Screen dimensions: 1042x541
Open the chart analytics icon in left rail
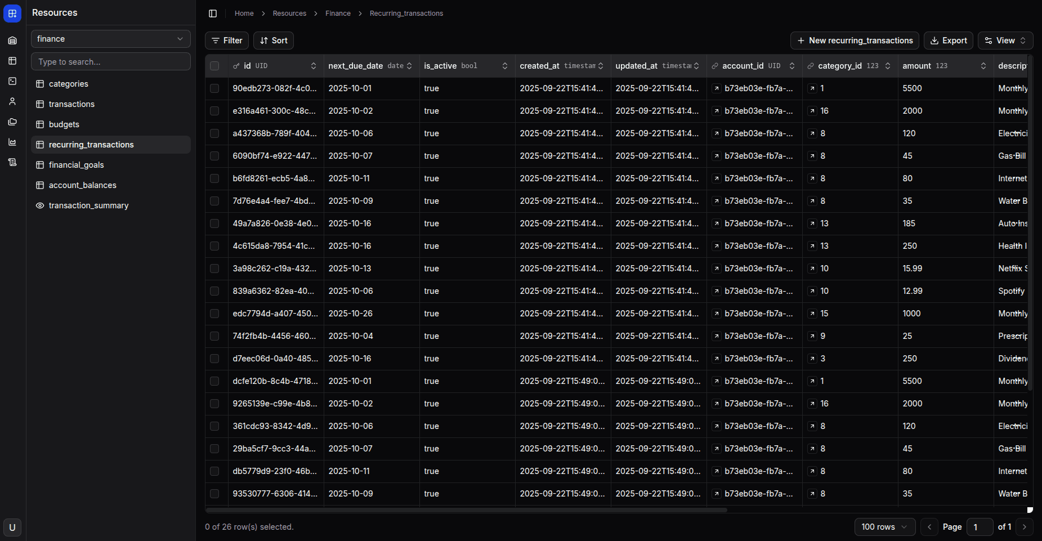coord(12,142)
